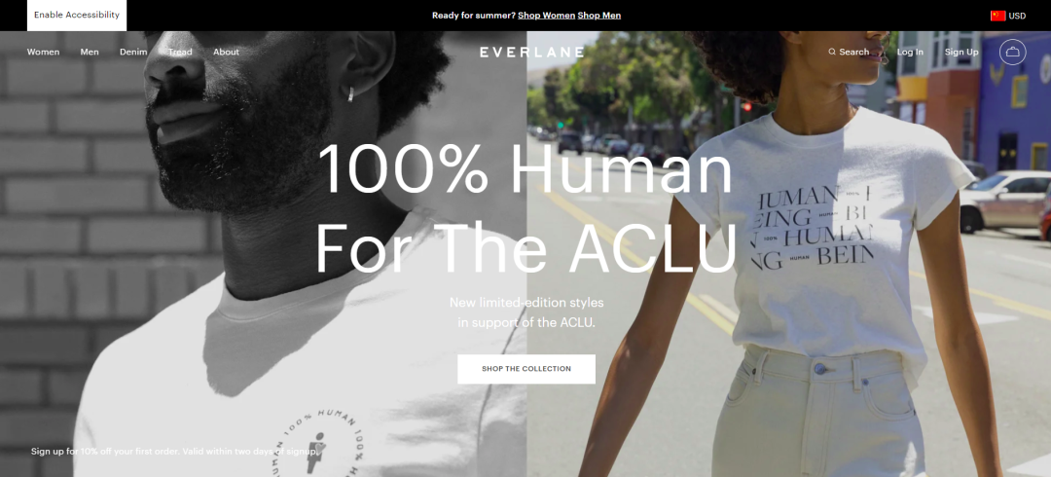Open the Women menu
Viewport: 1051px width, 477px height.
pos(43,52)
